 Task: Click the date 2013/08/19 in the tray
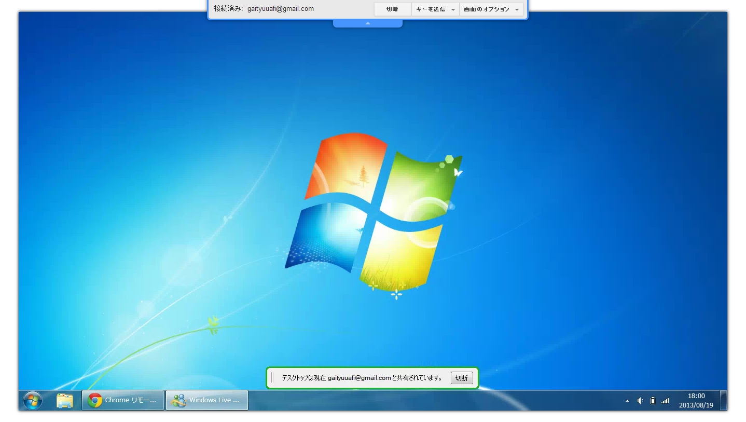pyautogui.click(x=696, y=405)
